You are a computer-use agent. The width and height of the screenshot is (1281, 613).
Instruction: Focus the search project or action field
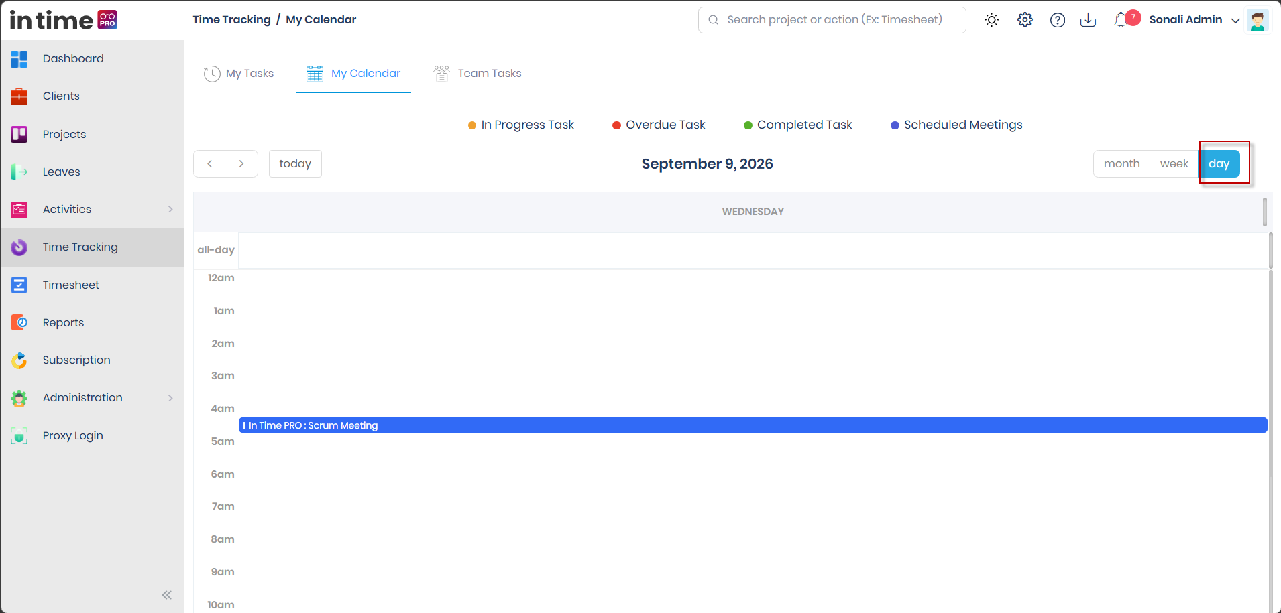tap(832, 20)
